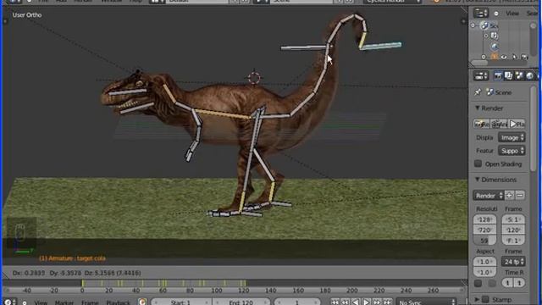
Task: Click the Animation render button
Action: (x=500, y=124)
